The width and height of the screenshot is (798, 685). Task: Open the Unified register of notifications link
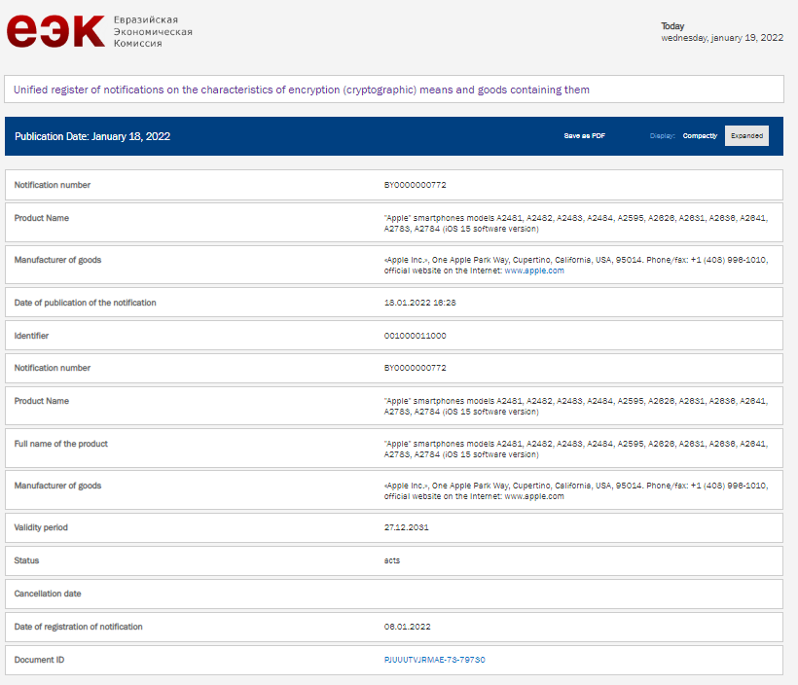click(302, 90)
